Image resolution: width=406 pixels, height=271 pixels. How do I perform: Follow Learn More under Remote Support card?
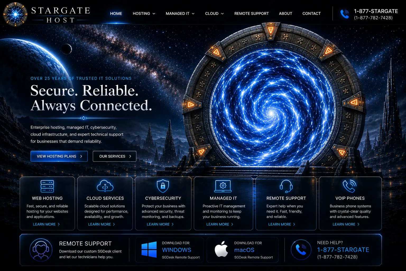(282, 224)
